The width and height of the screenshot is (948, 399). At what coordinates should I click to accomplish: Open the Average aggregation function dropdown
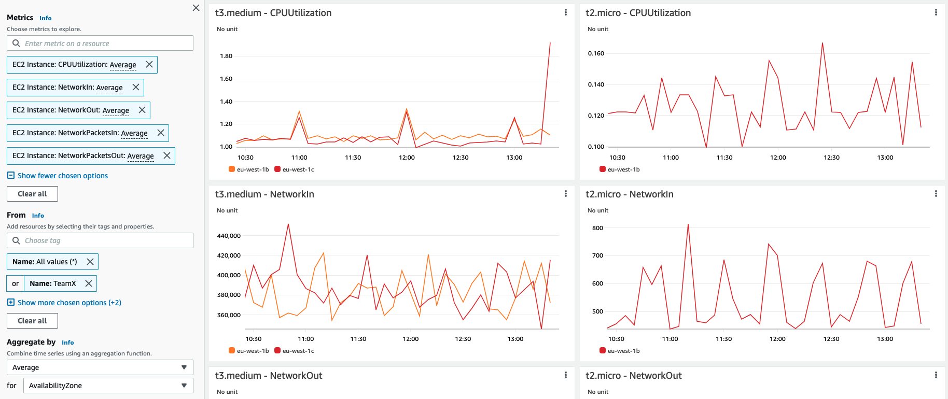click(100, 367)
